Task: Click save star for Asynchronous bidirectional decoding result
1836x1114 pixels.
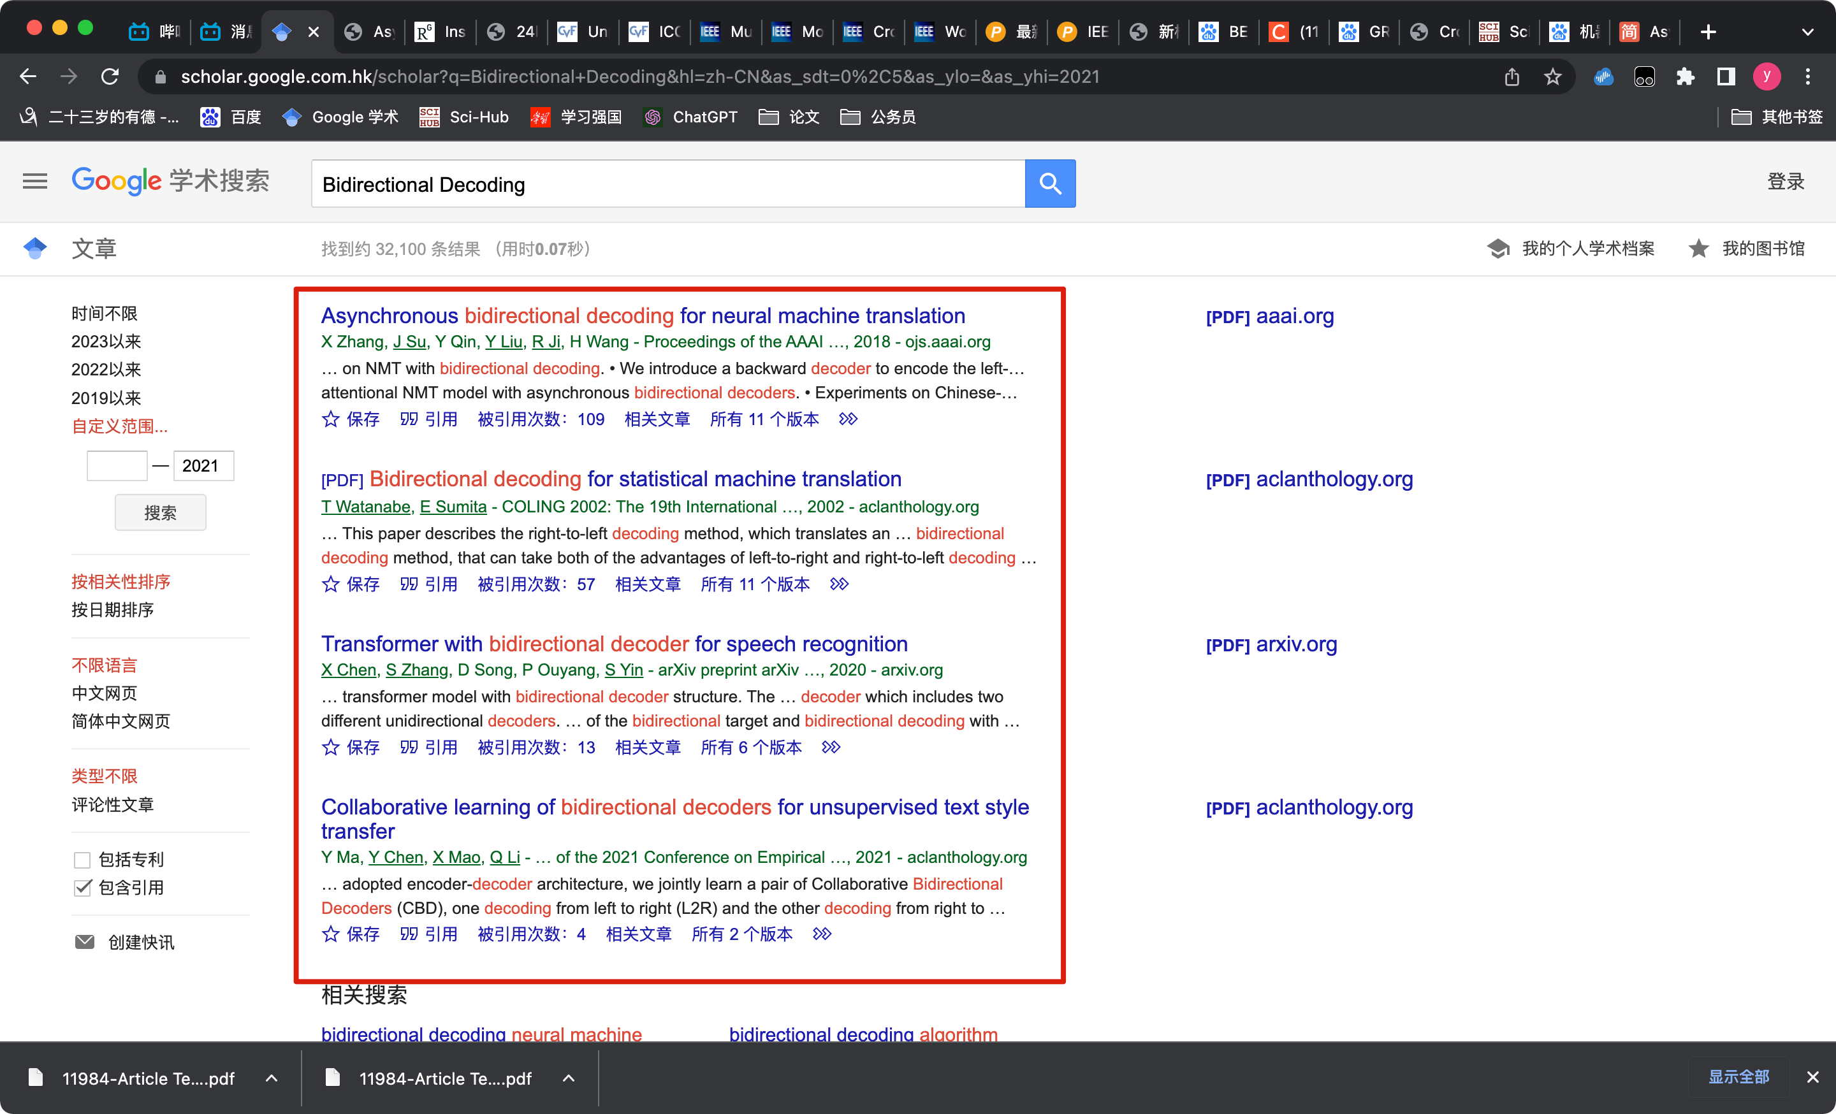Action: point(331,419)
